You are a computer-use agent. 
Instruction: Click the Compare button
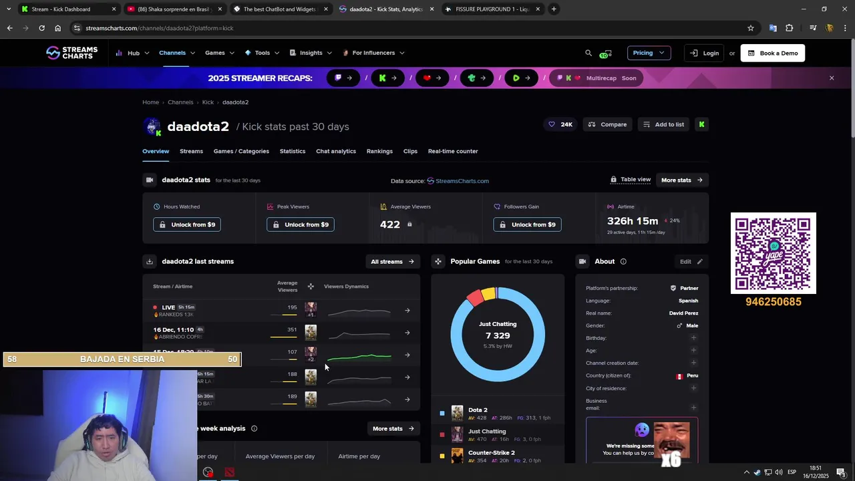[x=607, y=124]
